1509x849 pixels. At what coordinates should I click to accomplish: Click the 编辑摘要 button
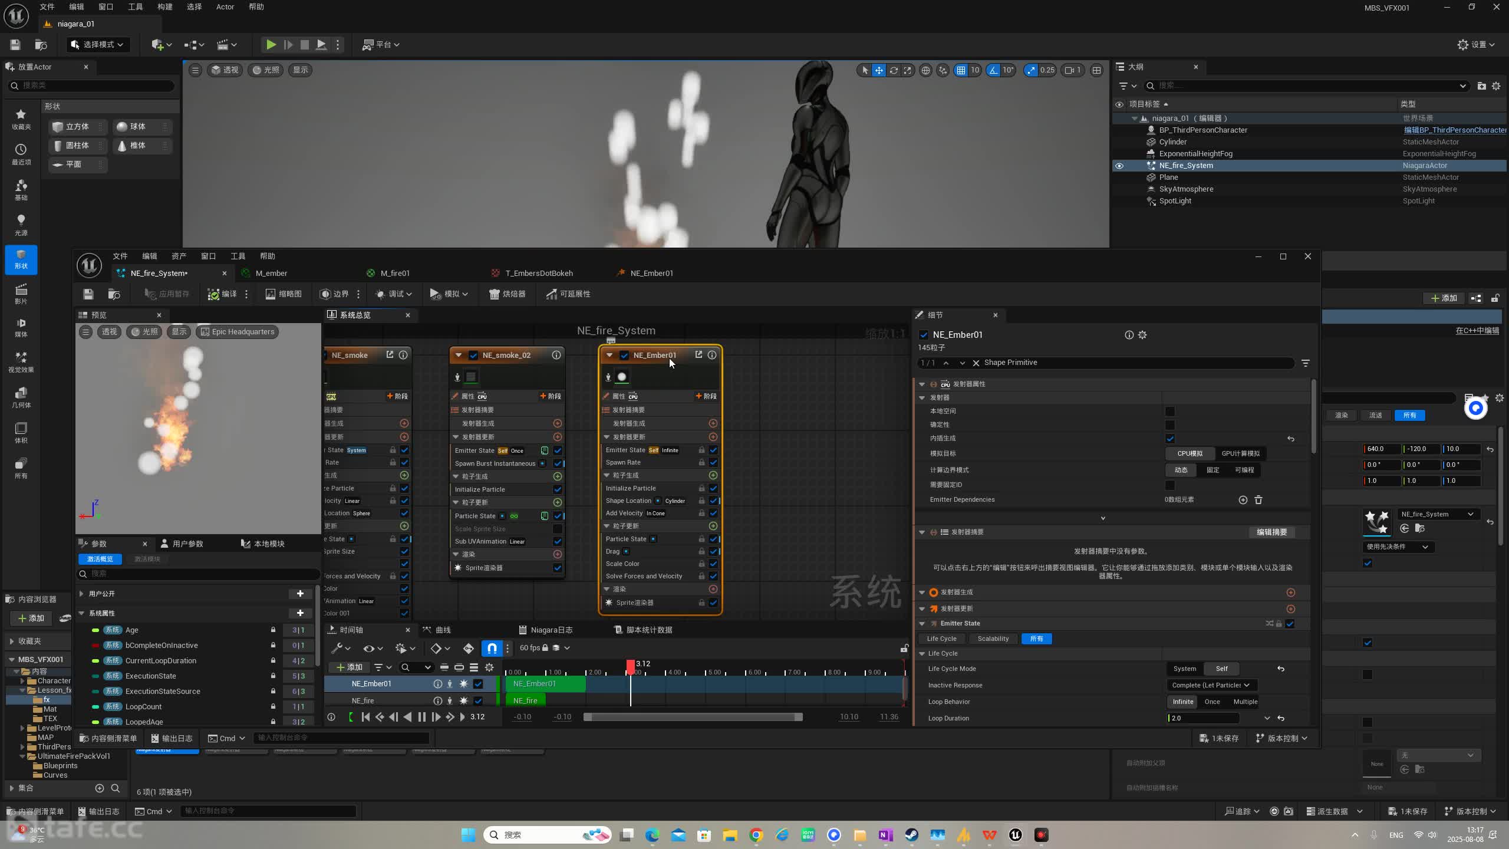click(1271, 532)
